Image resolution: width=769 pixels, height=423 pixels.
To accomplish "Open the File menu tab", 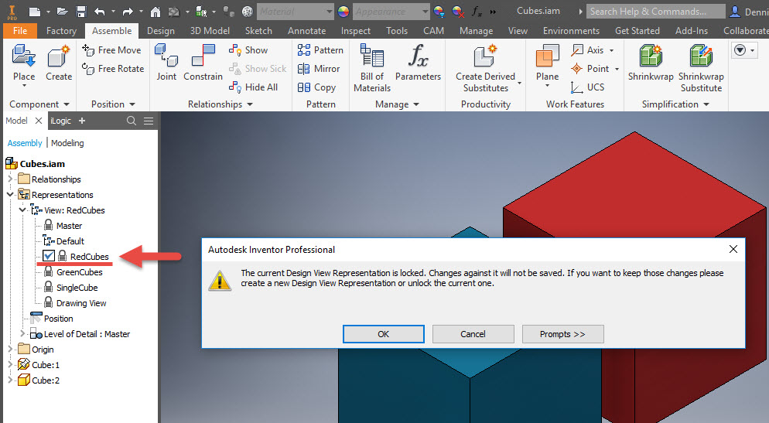I will [x=20, y=31].
